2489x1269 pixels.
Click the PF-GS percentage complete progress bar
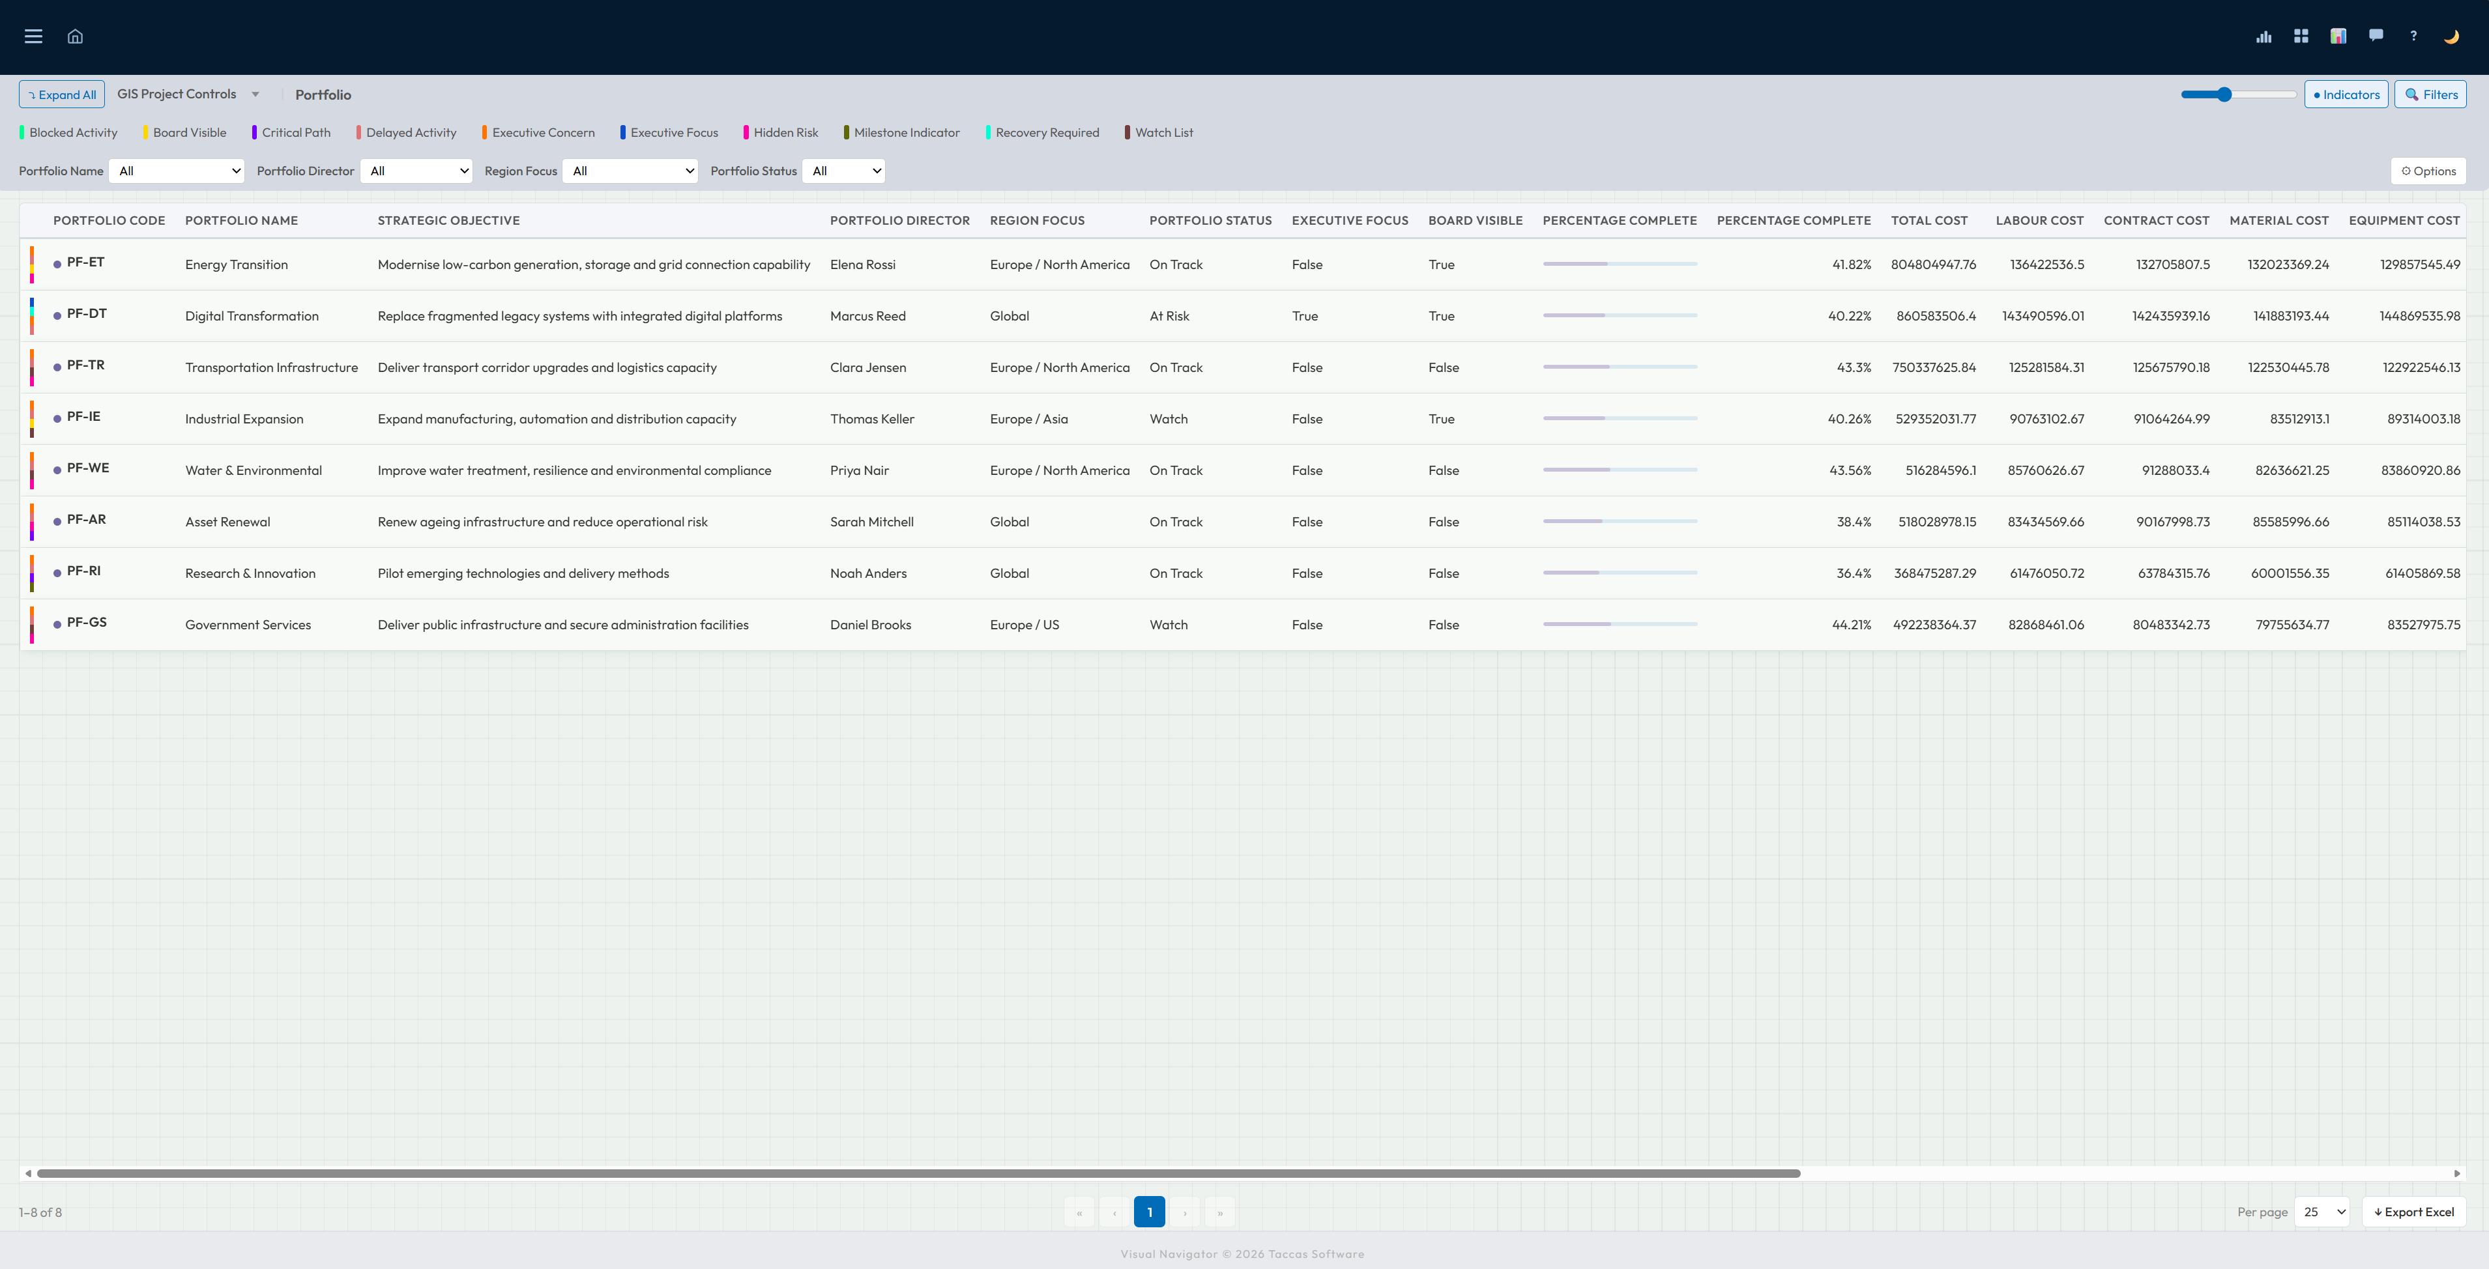tap(1620, 624)
